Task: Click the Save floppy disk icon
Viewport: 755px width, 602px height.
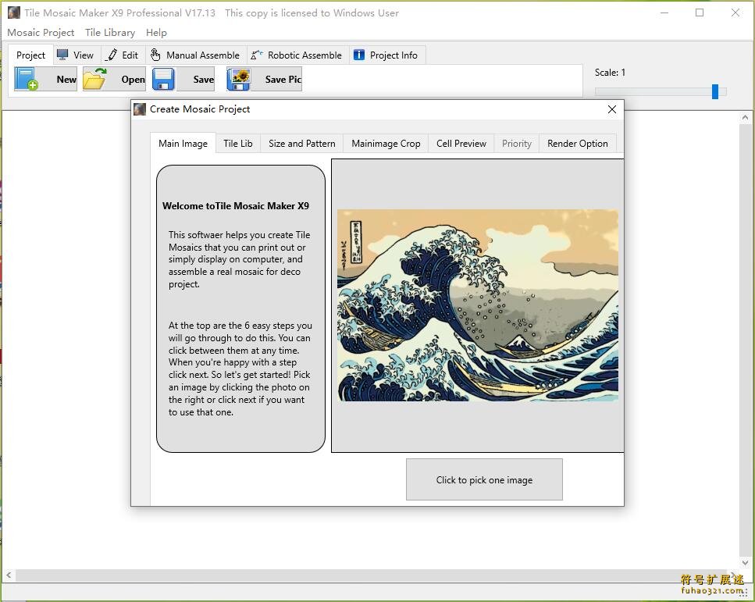Action: coord(163,79)
